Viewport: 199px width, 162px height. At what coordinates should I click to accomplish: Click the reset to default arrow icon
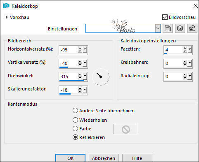(192, 28)
